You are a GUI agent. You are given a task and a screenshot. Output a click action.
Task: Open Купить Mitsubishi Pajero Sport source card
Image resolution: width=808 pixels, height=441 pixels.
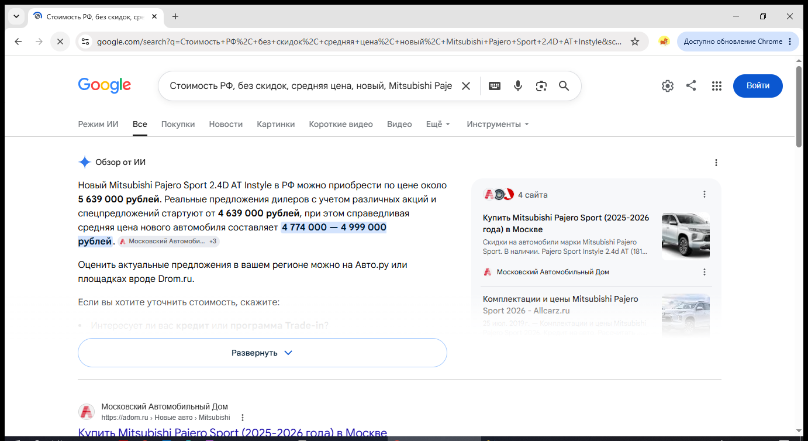tap(566, 223)
